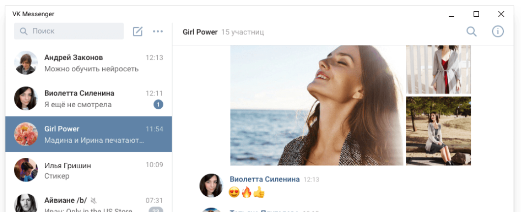Click Андрей Законов's avatar
The image size is (521, 212).
point(26,63)
